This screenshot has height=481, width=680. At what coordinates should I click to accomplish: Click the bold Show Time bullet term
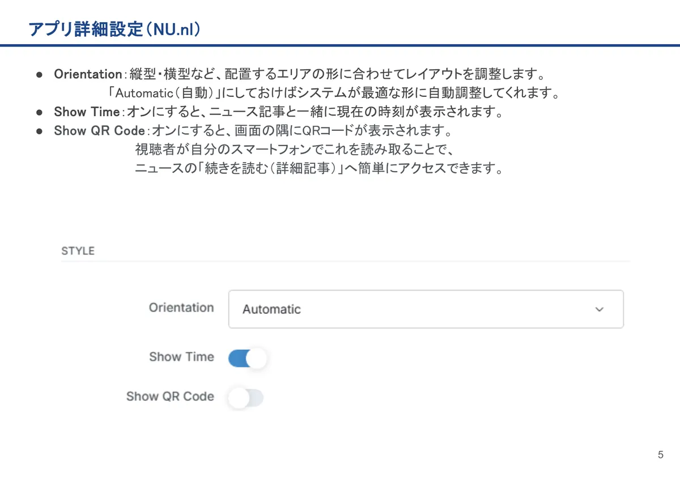pyautogui.click(x=87, y=112)
